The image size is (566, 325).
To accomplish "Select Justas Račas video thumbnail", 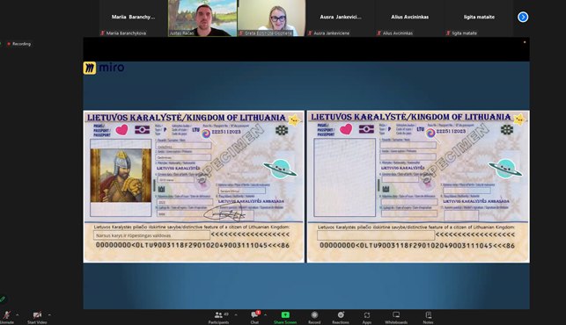I will tap(202, 18).
